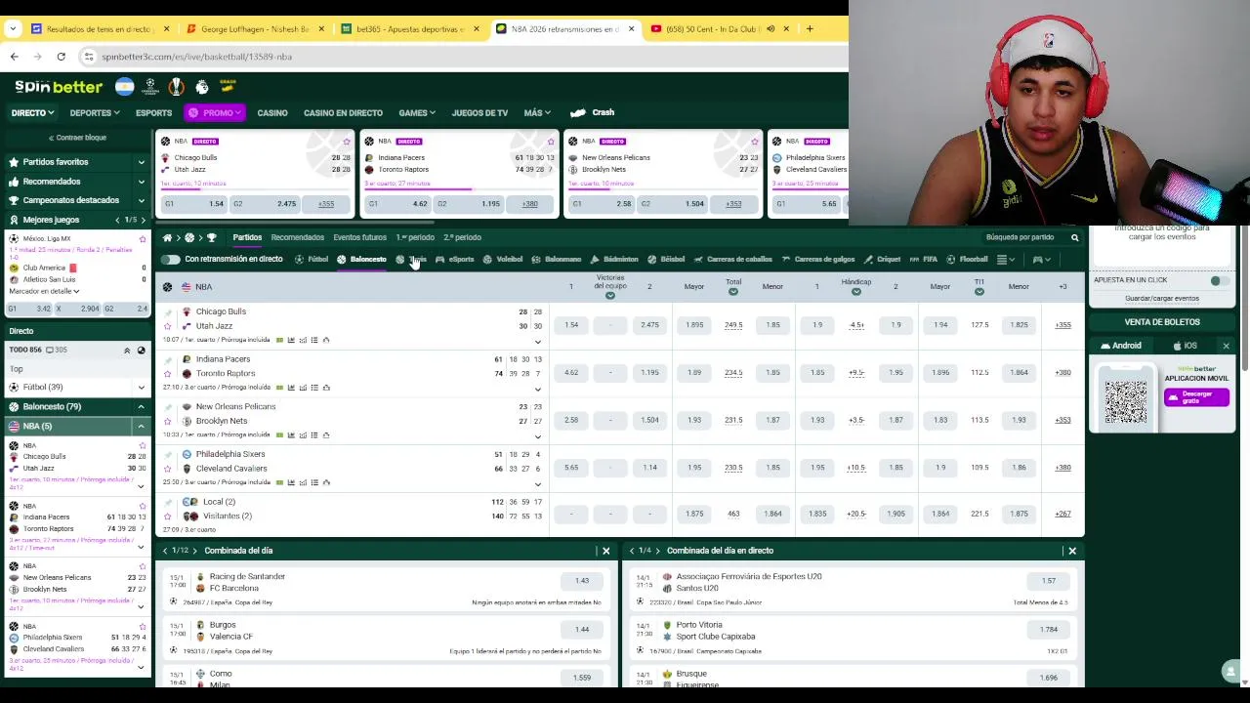Click Descargar gratis button
1250x703 pixels.
click(x=1196, y=397)
